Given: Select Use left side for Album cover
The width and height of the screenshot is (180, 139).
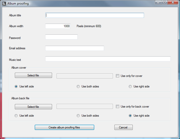Looking at the screenshot, I should click(16, 86).
